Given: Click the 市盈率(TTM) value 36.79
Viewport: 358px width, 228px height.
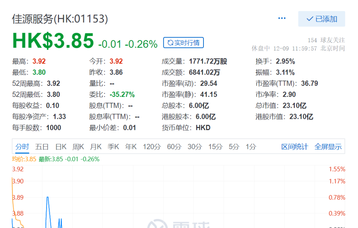Looking at the screenshot, I should pos(310,83).
